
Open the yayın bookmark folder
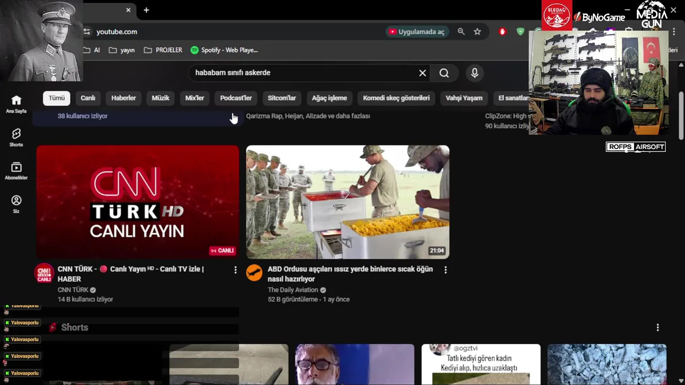[121, 50]
